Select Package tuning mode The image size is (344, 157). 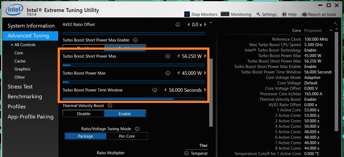85,136
